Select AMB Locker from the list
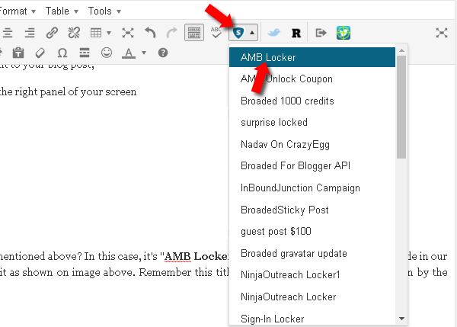 268,57
